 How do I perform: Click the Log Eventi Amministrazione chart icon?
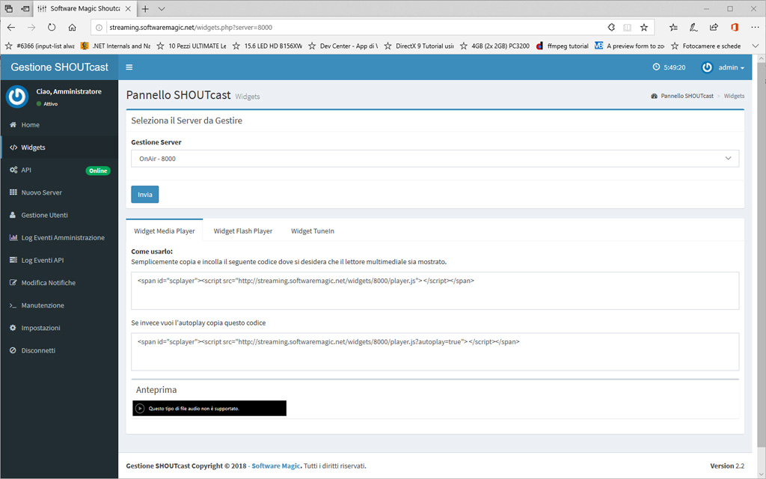tap(13, 237)
